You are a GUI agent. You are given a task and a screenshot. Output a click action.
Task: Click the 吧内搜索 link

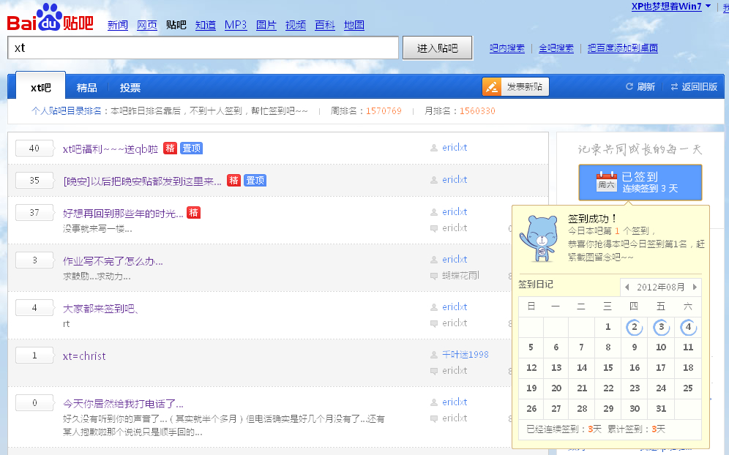coord(507,48)
